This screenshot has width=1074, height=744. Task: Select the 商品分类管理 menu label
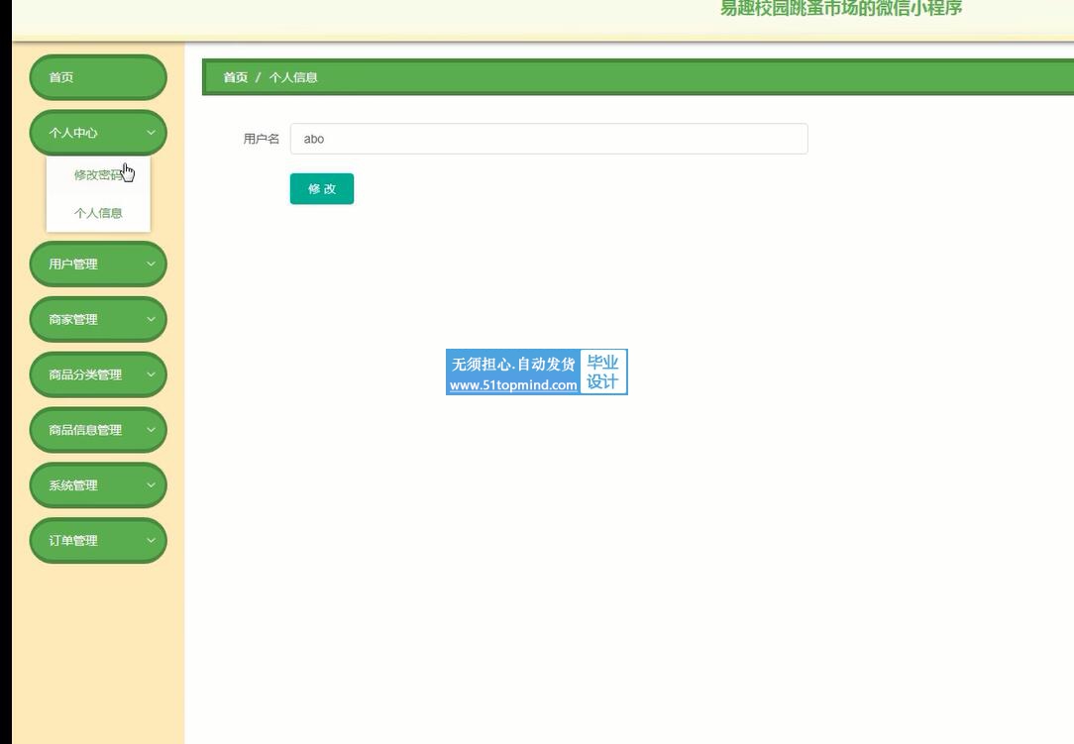click(85, 374)
